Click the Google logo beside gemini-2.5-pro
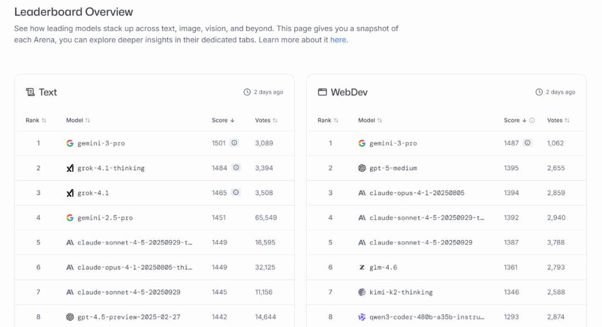The width and height of the screenshot is (602, 327). (x=70, y=218)
